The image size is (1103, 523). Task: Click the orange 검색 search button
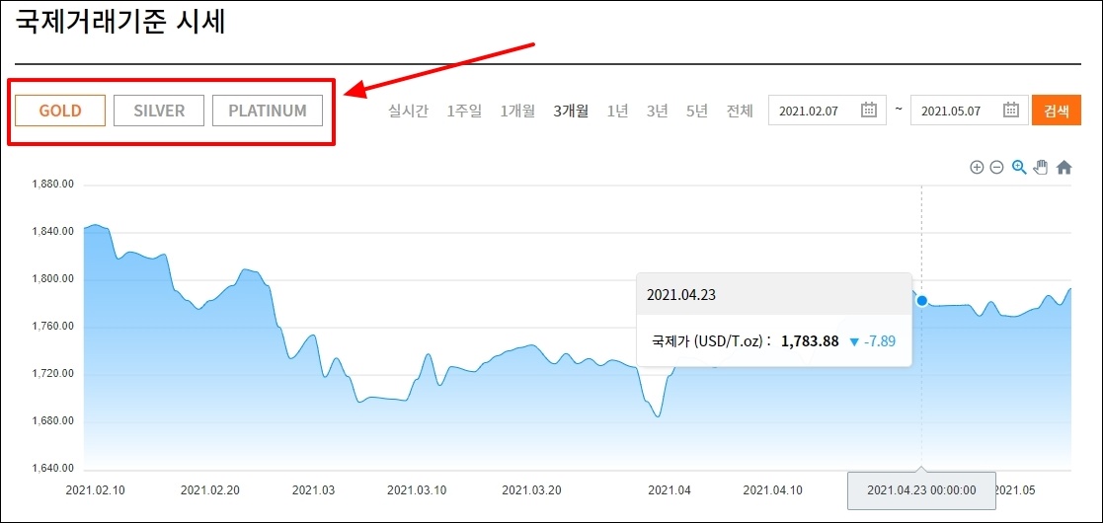1057,111
